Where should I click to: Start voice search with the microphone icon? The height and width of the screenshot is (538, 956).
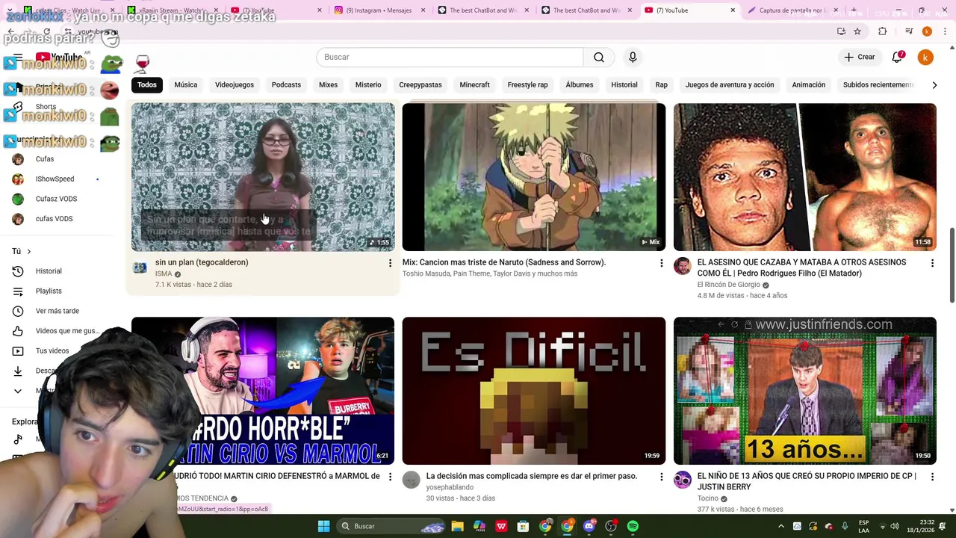[633, 58]
